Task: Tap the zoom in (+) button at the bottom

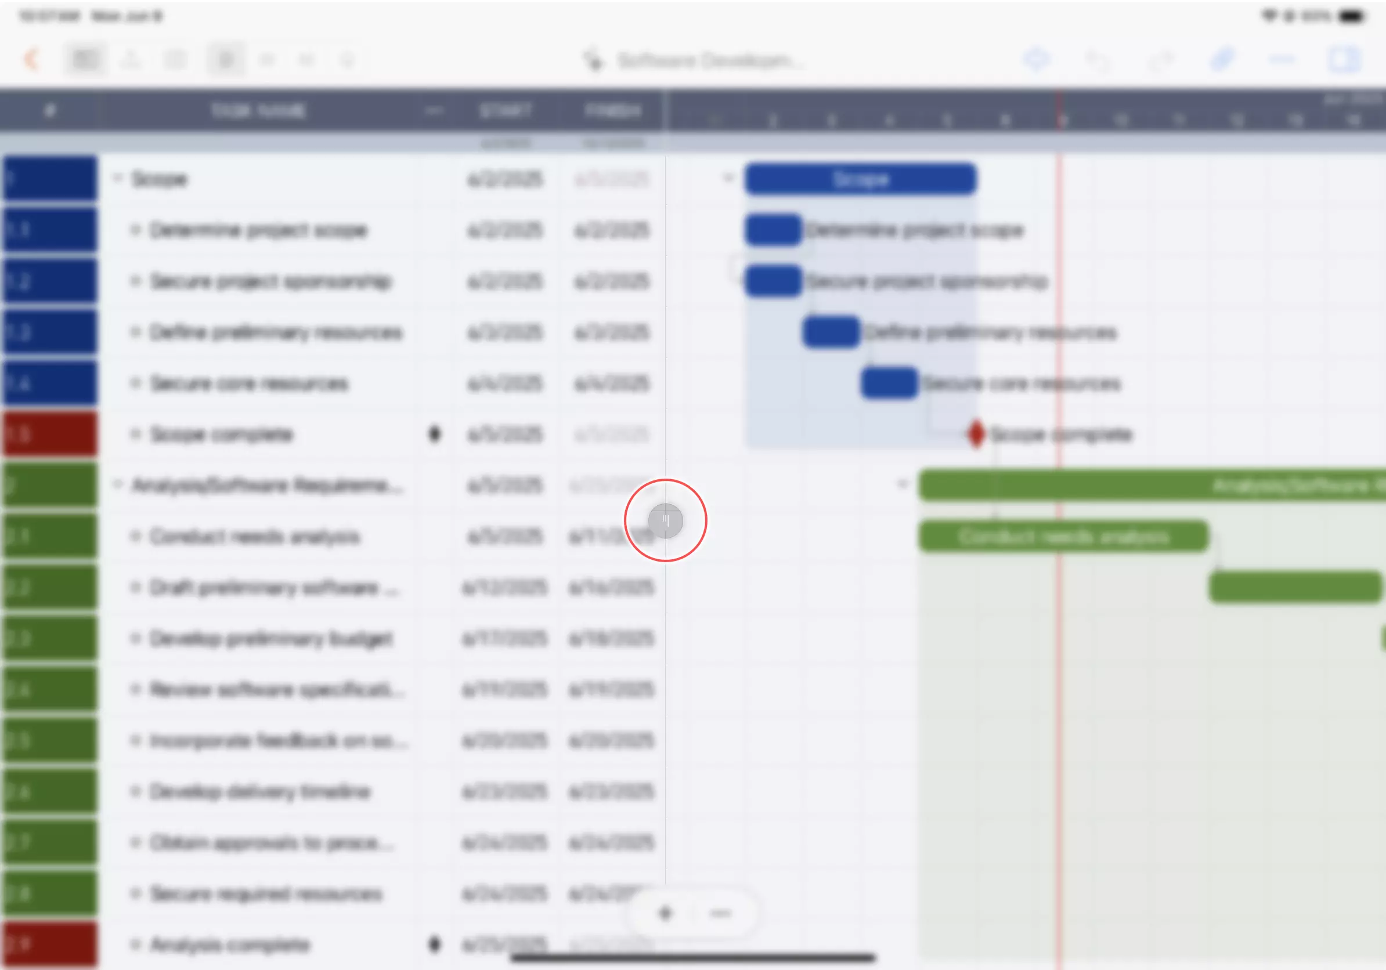Action: (x=665, y=913)
